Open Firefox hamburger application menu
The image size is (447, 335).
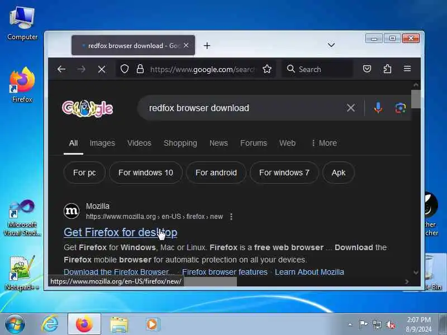pos(407,68)
